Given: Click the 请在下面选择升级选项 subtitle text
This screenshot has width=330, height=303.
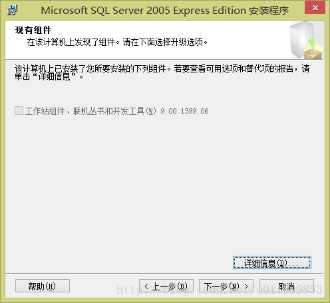Looking at the screenshot, I should coord(165,42).
